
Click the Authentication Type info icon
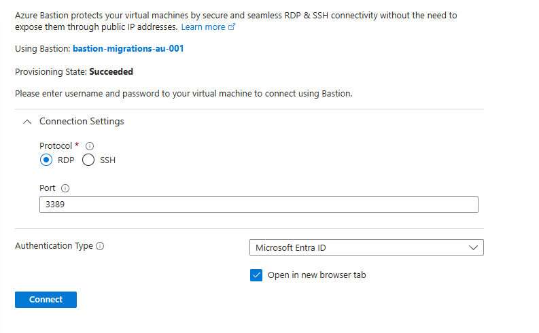(100, 247)
